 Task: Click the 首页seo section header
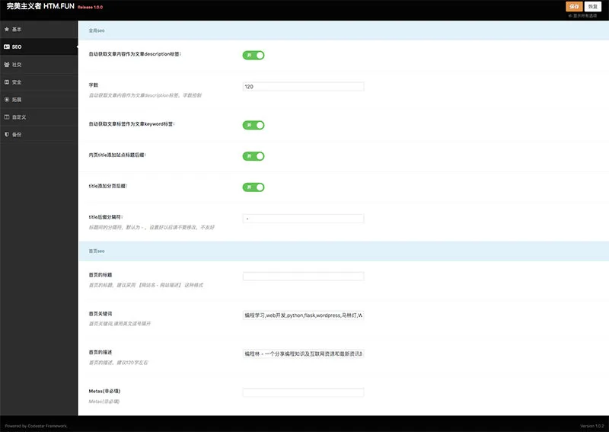[343, 251]
